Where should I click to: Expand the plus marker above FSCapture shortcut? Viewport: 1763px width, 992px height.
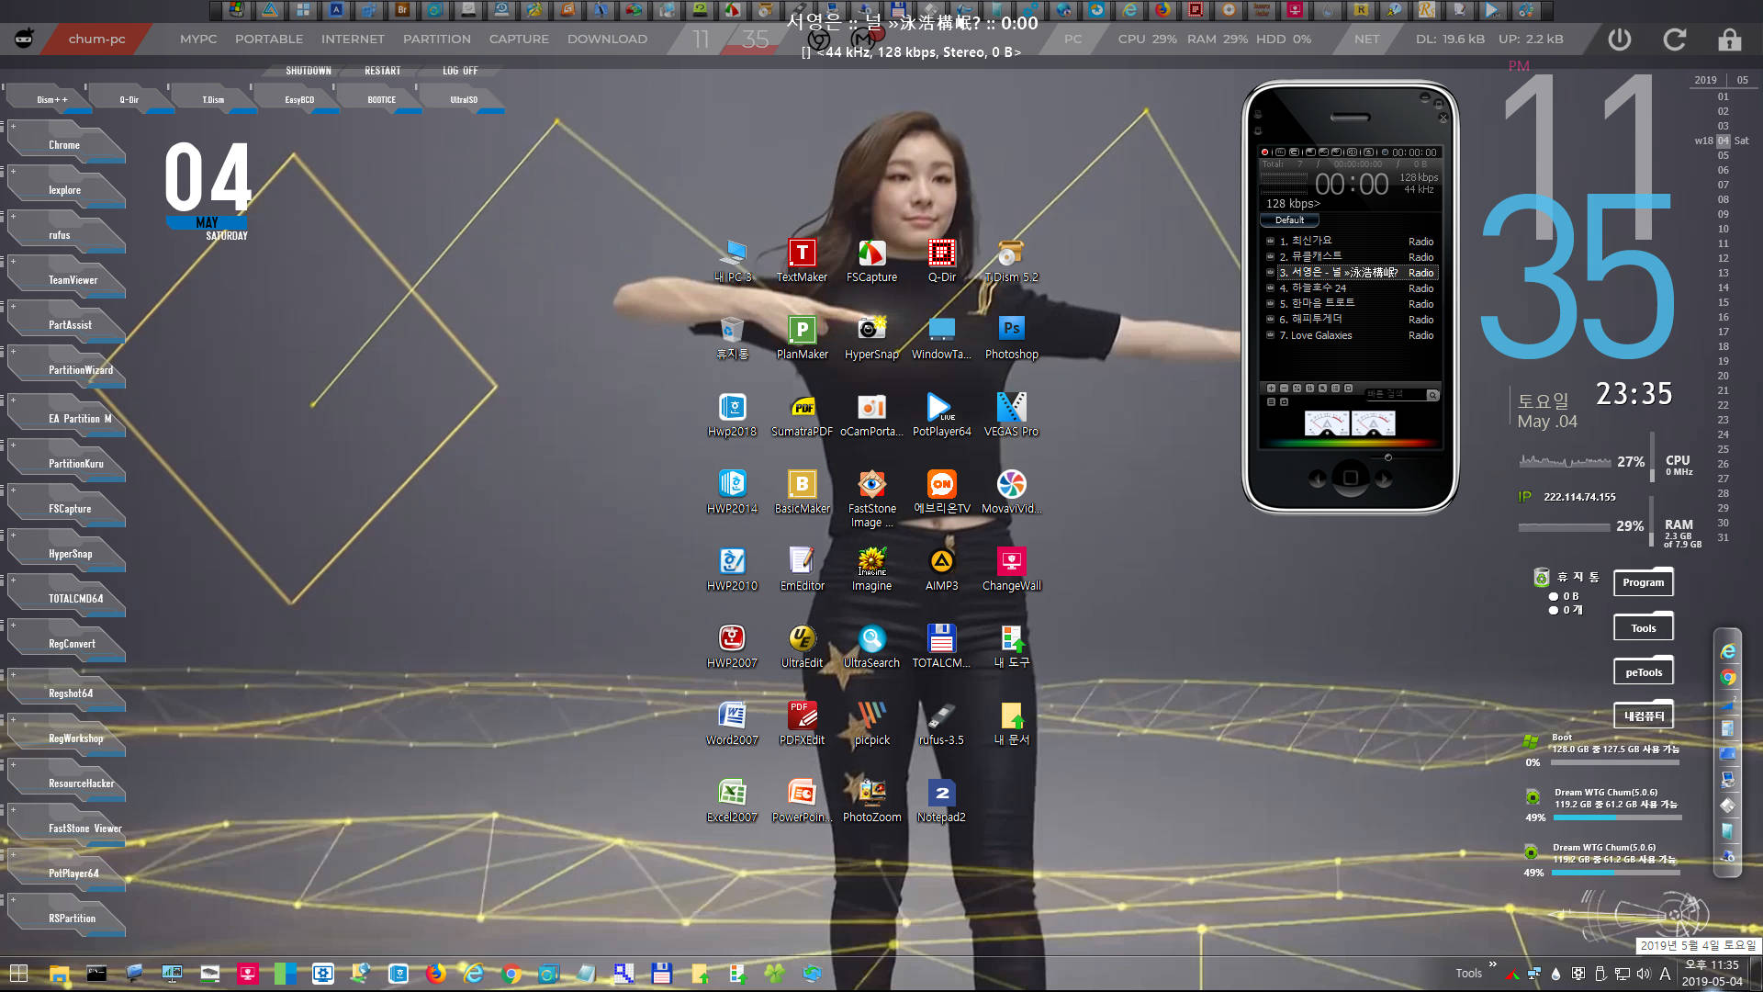coord(13,490)
